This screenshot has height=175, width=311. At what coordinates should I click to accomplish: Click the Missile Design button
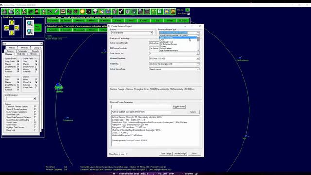tap(180, 154)
